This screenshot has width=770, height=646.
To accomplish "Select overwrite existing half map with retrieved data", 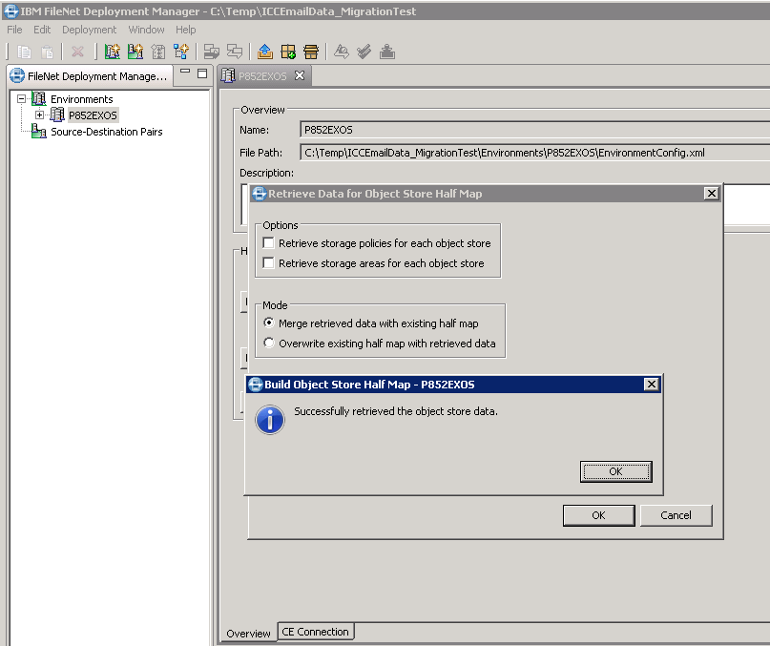I will pyautogui.click(x=269, y=342).
